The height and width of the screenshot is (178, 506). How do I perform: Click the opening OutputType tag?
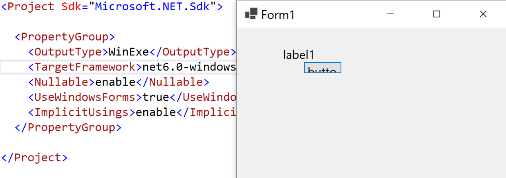coord(68,52)
